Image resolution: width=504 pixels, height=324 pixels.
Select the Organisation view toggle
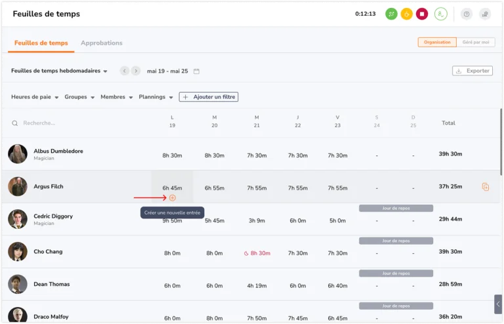pos(437,42)
